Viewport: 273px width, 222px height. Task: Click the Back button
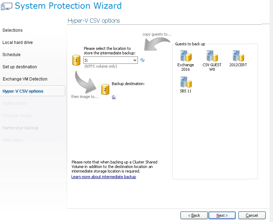tap(194, 215)
